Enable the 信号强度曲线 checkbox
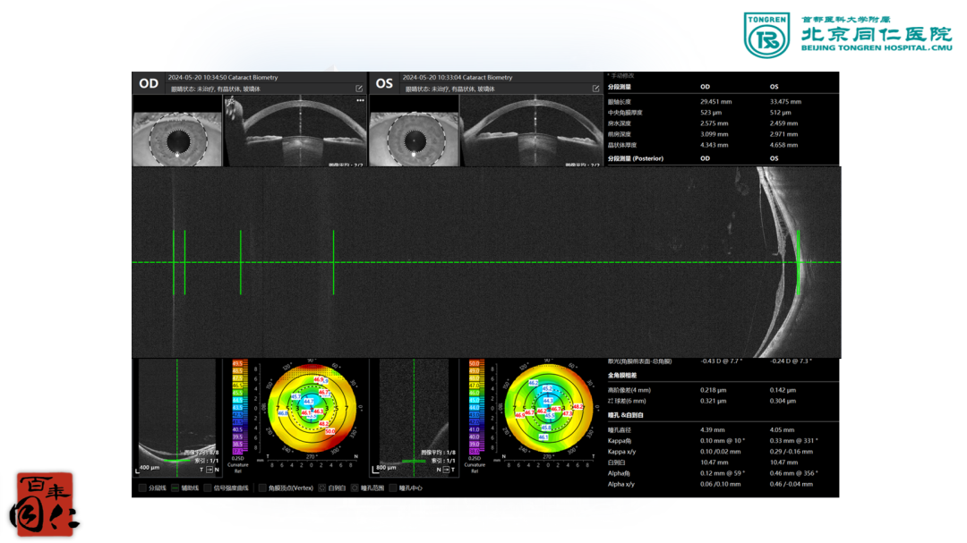Image resolution: width=967 pixels, height=543 pixels. [x=208, y=488]
